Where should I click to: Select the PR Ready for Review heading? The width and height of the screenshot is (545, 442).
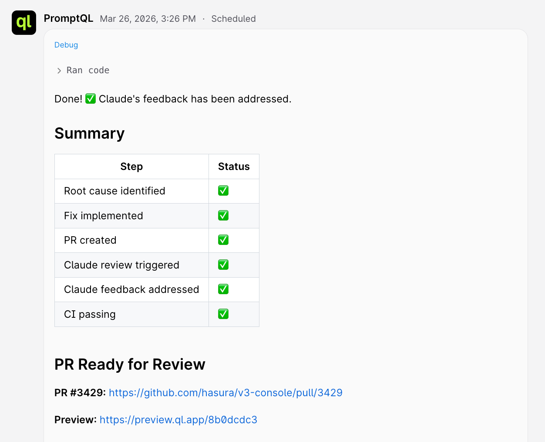[130, 364]
